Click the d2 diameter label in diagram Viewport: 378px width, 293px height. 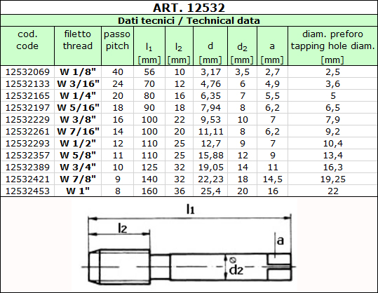236,270
